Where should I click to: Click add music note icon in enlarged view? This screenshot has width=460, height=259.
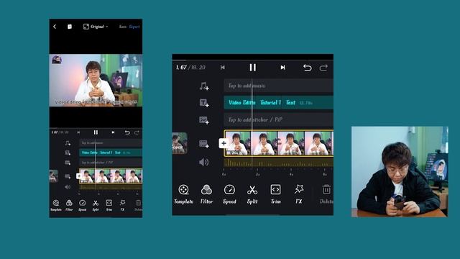(204, 86)
